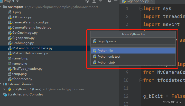Select Gigeopencv.py in the project tree
185x106 pixels.
23,38
